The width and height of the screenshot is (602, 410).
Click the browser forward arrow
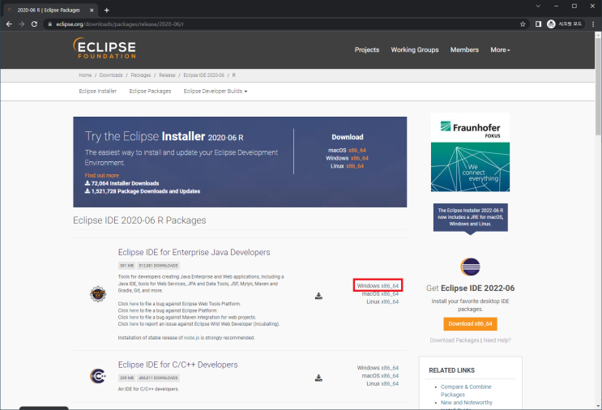click(x=22, y=23)
